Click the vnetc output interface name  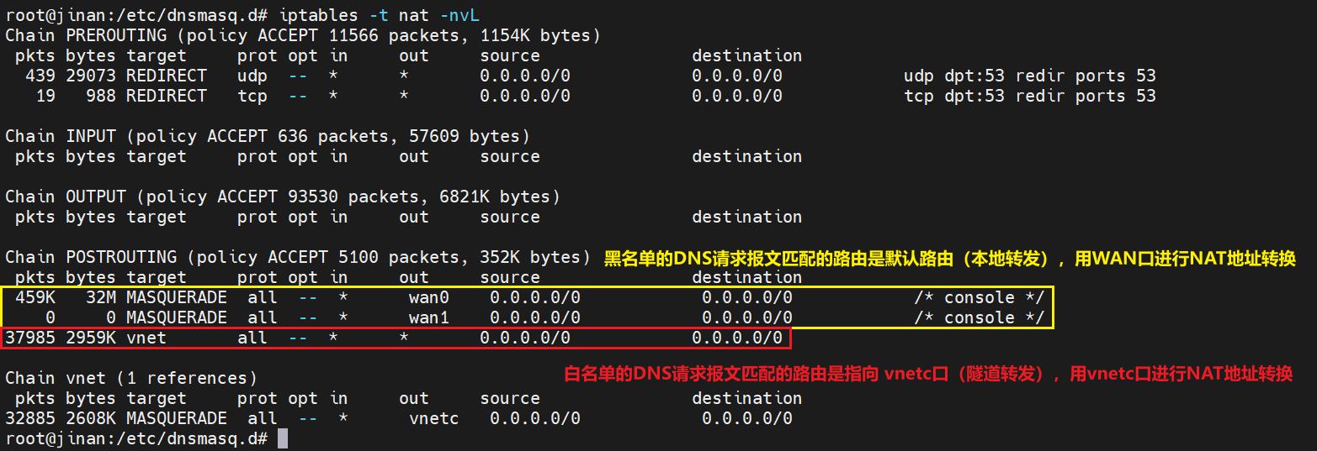click(434, 418)
